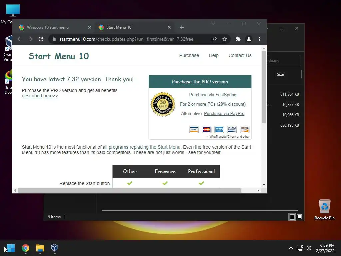Click Purchase via FastSpring link
Image resolution: width=341 pixels, height=256 pixels.
(213, 95)
